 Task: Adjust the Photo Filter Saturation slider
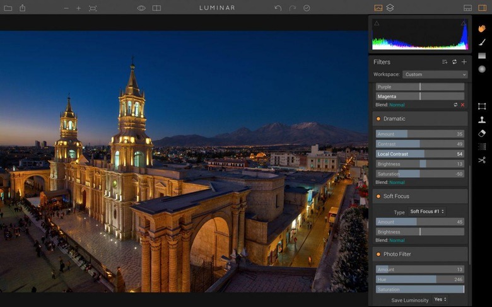coord(420,289)
